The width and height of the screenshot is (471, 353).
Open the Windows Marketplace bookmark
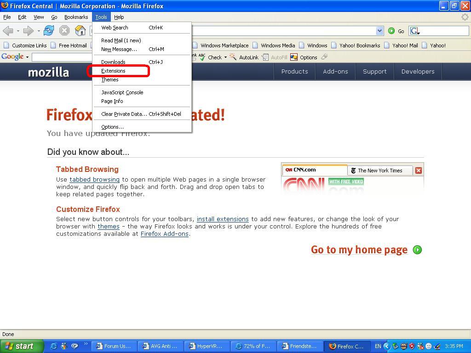pyautogui.click(x=220, y=46)
